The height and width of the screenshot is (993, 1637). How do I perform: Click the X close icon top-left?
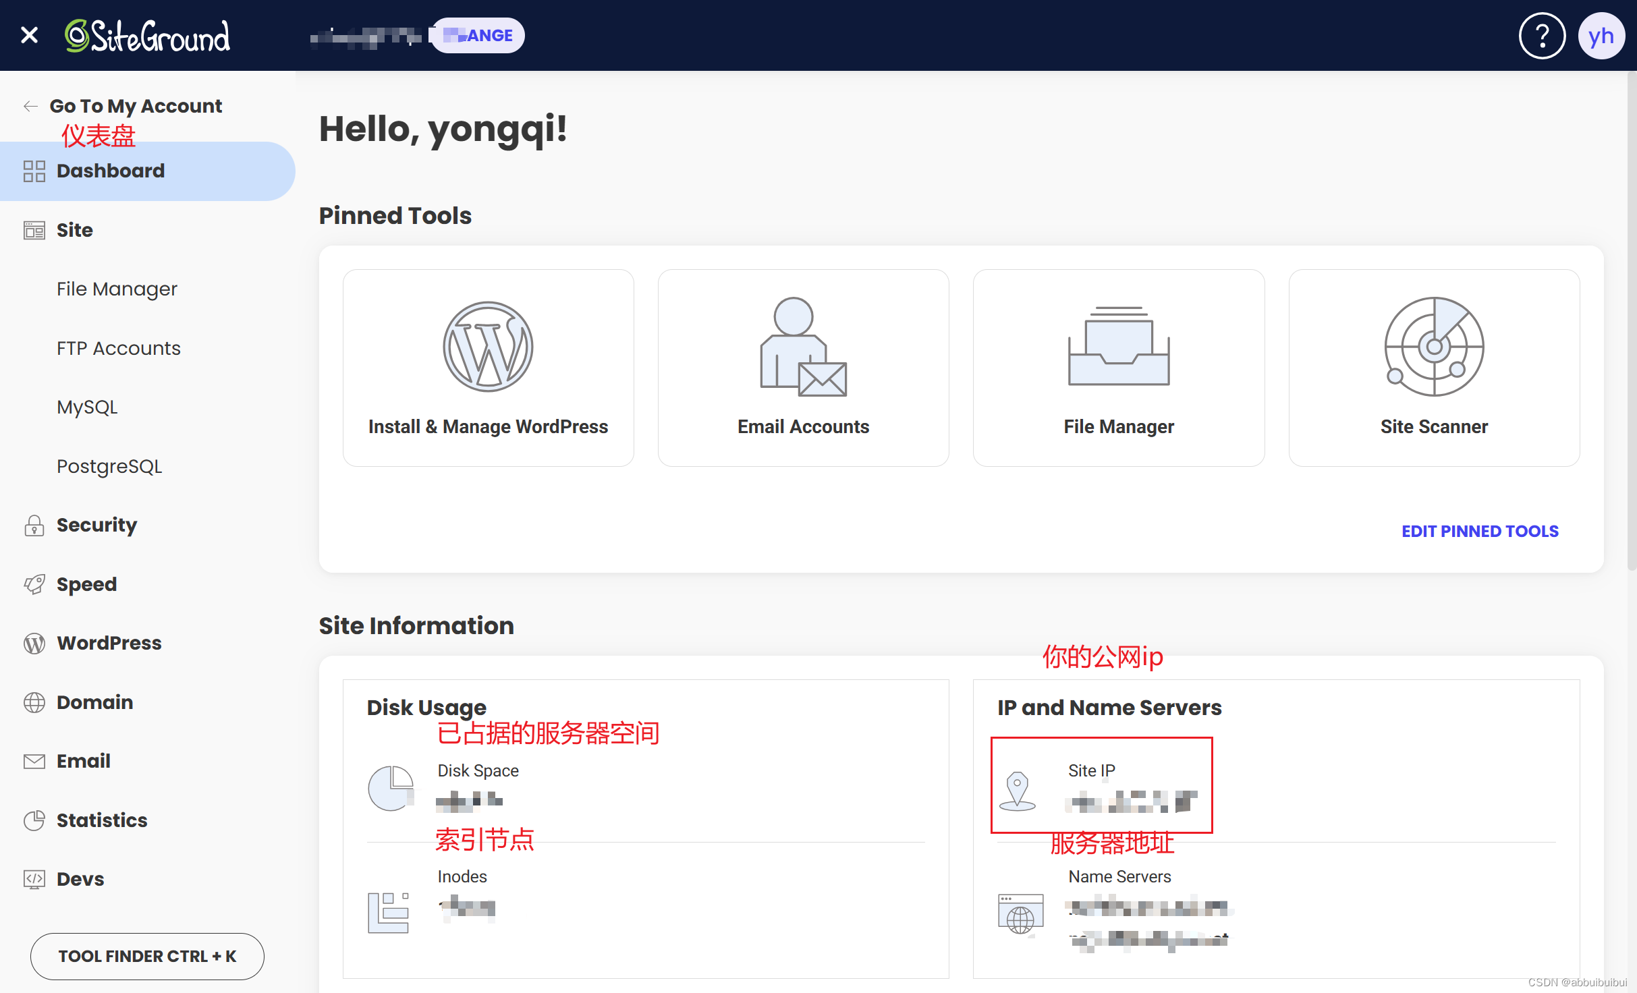click(x=29, y=35)
